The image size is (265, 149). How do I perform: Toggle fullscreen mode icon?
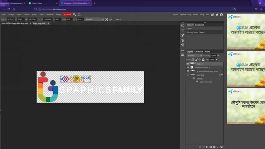click(79, 15)
